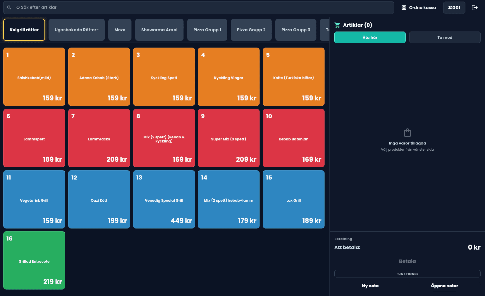The width and height of the screenshot is (485, 296).
Task: Open the Ugnsbakade Rätter category
Action: pyautogui.click(x=76, y=29)
